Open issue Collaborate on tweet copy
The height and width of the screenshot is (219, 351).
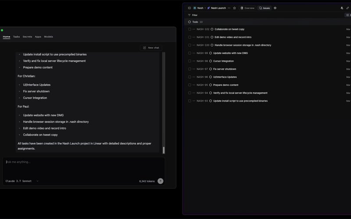(x=229, y=29)
